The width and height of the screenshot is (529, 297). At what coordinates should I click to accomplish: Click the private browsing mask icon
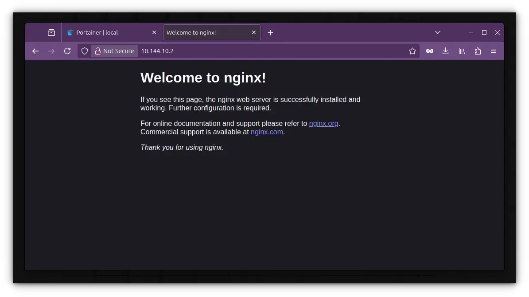[x=429, y=51]
